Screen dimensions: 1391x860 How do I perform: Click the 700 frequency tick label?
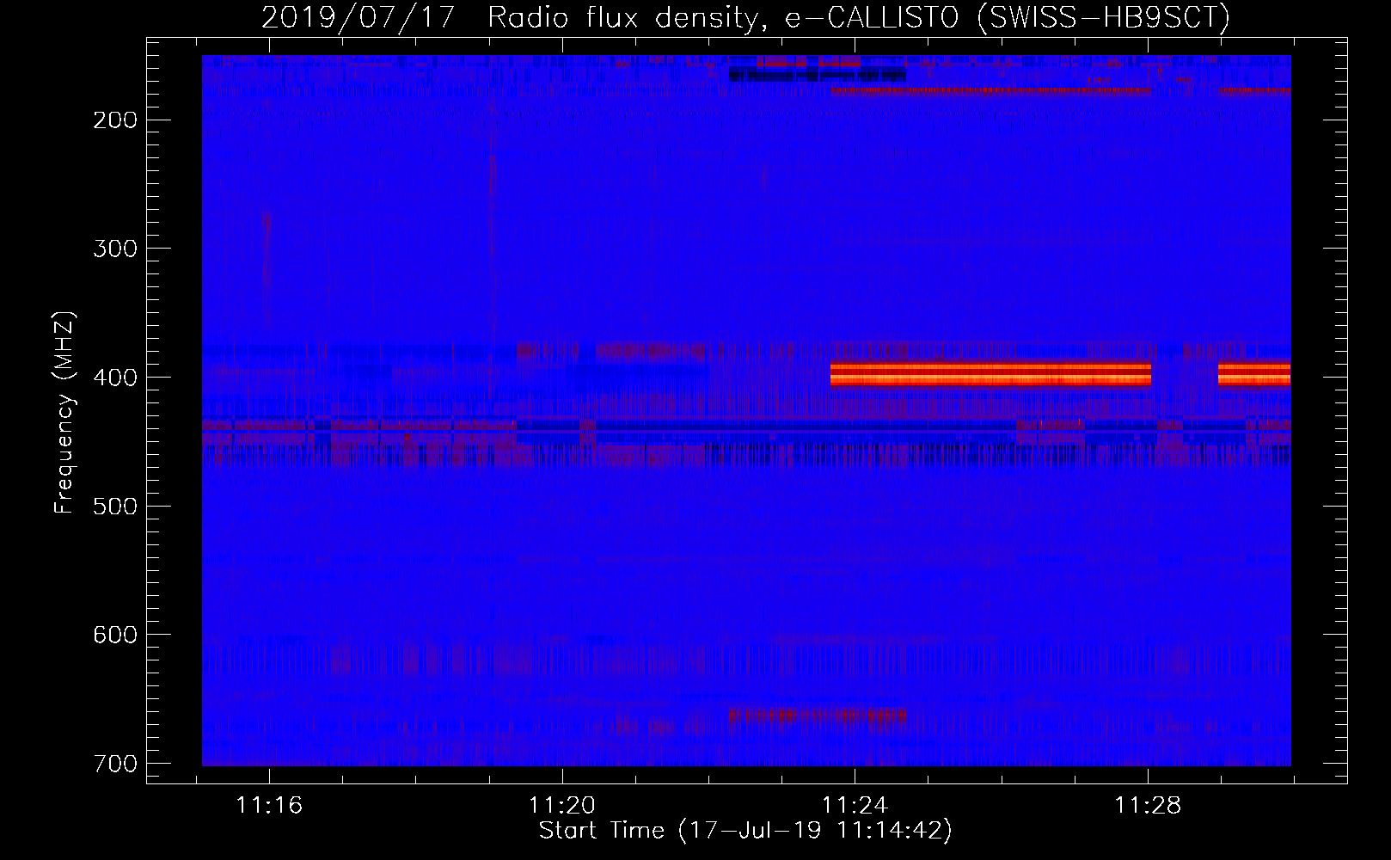click(115, 764)
